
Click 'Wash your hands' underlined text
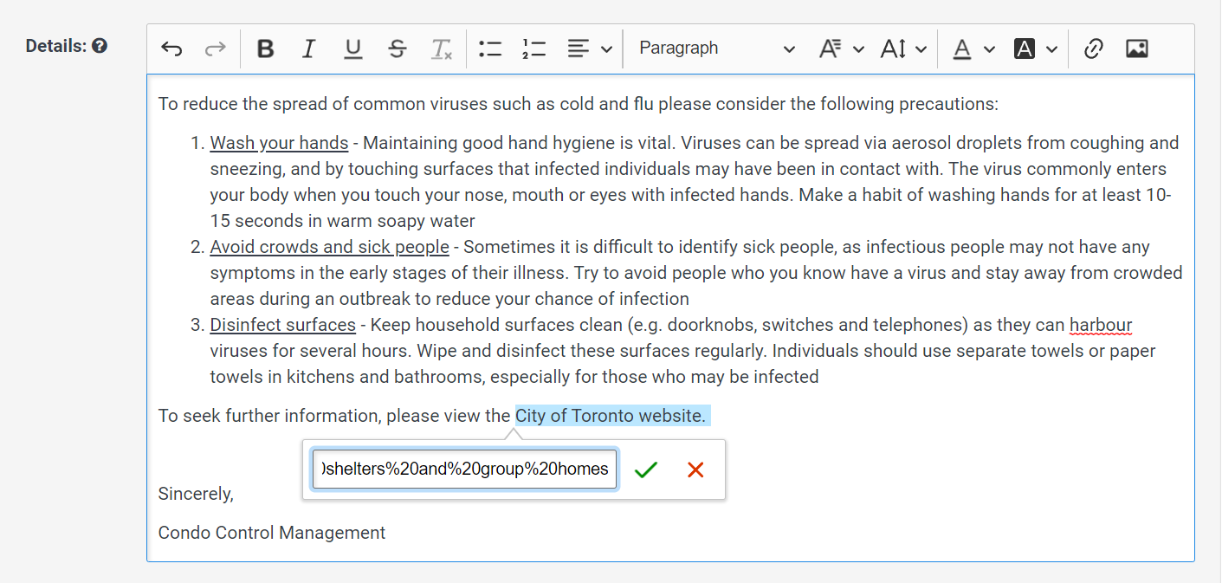point(279,143)
